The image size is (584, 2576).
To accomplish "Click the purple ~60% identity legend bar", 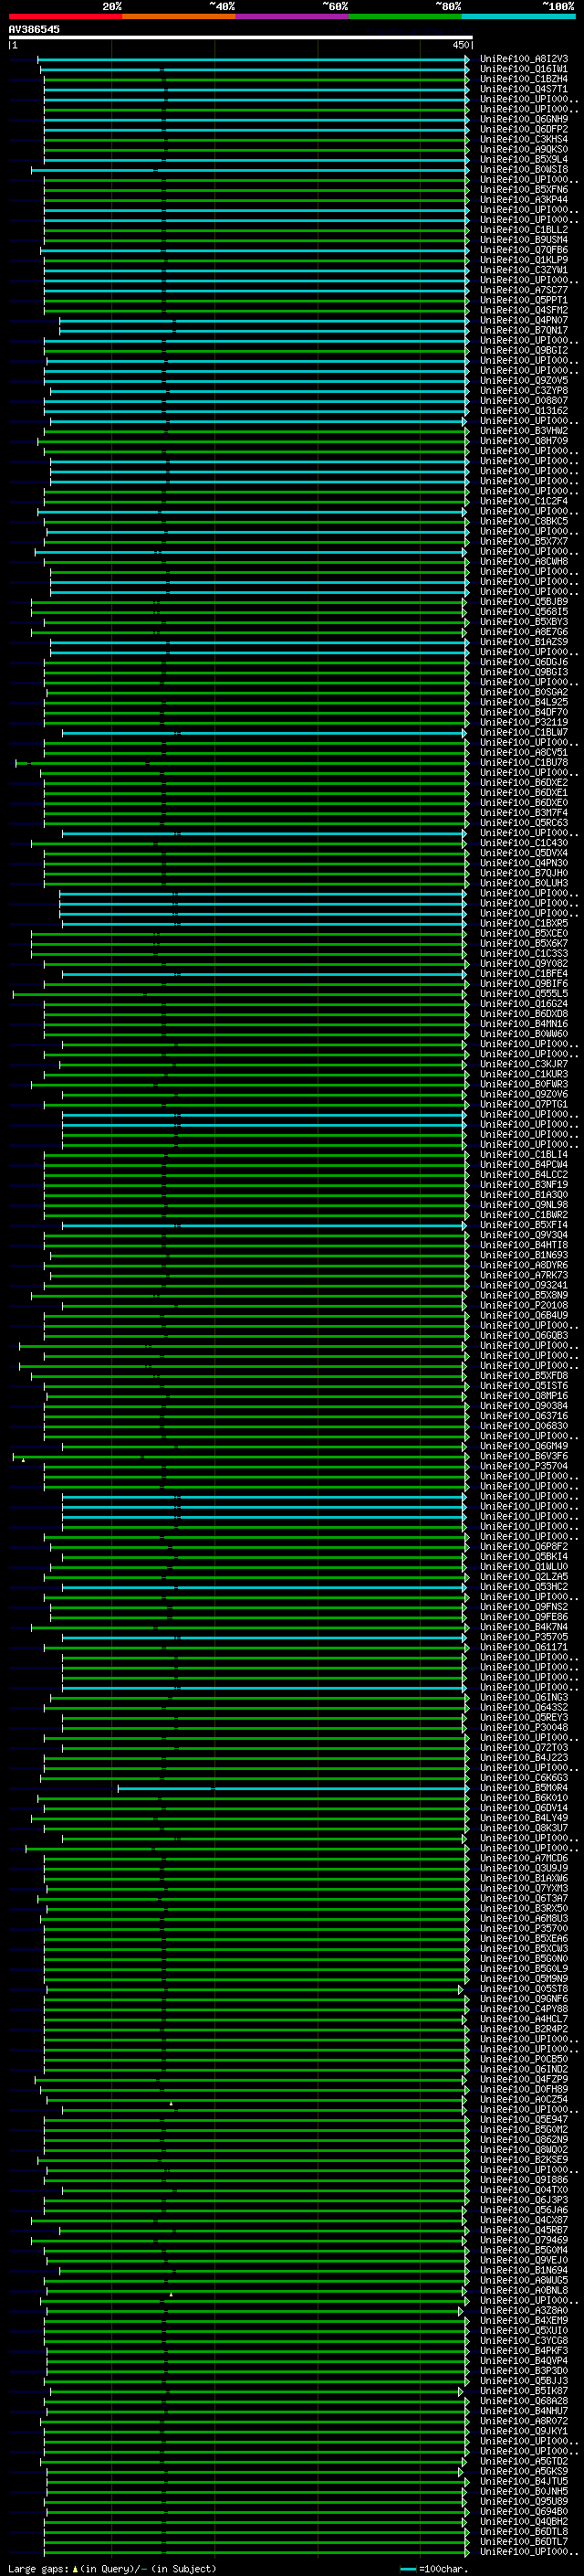I will pos(293,16).
